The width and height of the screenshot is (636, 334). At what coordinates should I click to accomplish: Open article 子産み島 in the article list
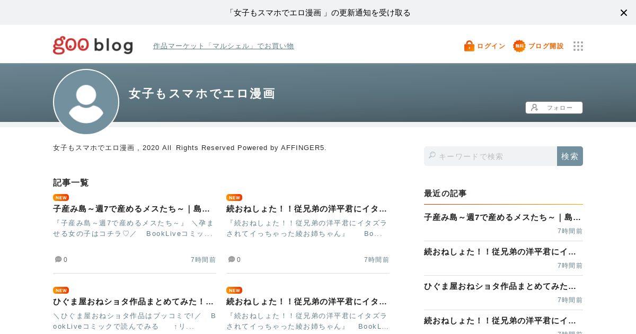(132, 209)
